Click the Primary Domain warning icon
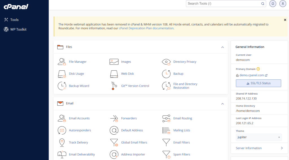289x160 pixels. 258,69
